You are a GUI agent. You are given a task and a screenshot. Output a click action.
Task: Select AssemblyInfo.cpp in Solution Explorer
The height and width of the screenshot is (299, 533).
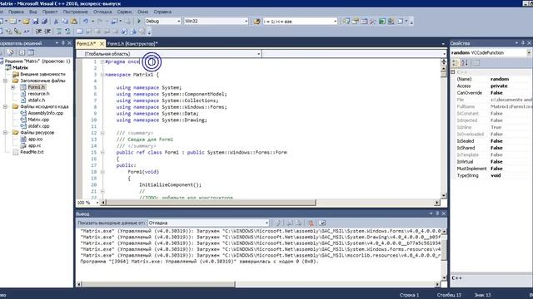pos(46,113)
